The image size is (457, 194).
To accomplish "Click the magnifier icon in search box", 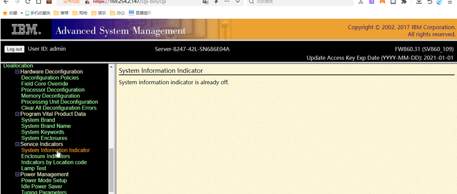I will (251, 2).
